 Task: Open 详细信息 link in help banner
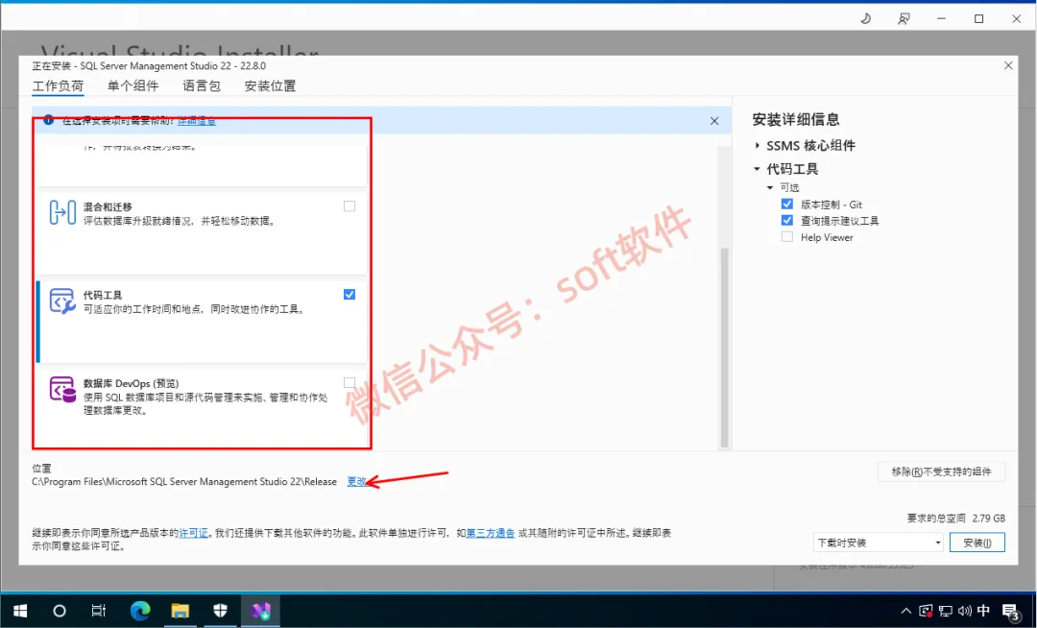tap(197, 121)
